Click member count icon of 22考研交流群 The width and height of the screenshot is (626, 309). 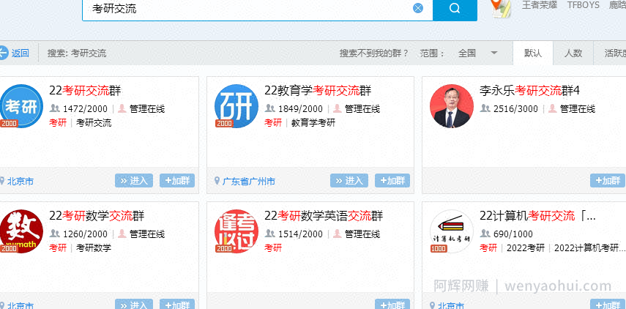pyautogui.click(x=55, y=108)
